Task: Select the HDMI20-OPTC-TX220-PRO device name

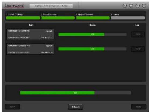Action: click(19, 31)
